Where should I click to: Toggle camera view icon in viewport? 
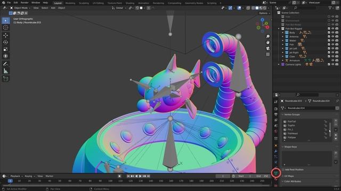(x=267, y=48)
